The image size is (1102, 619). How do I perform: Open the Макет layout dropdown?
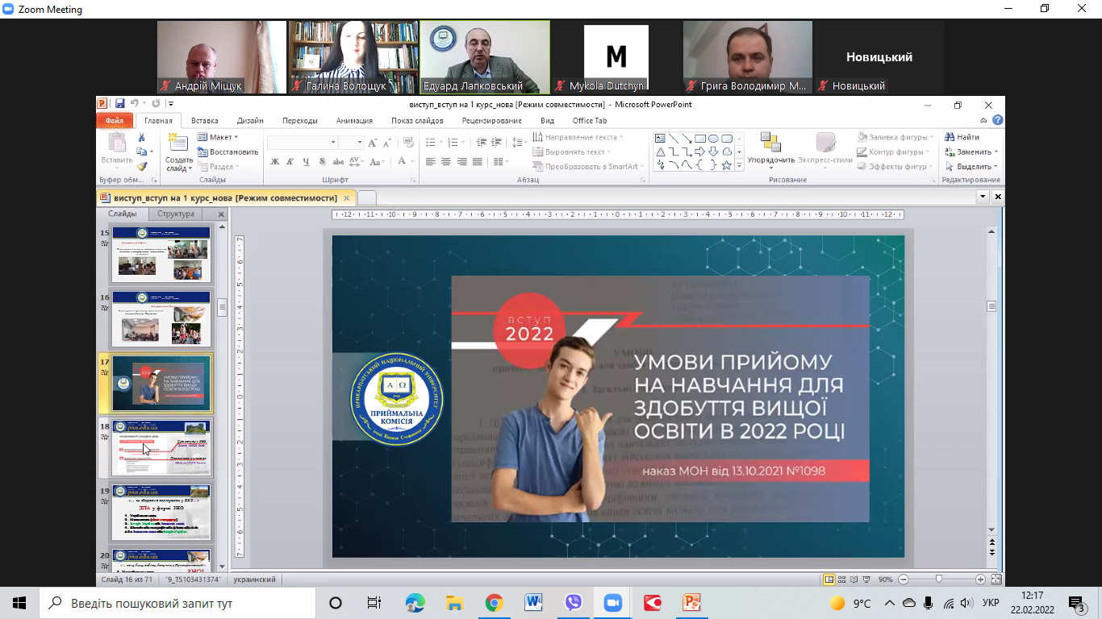(x=218, y=137)
